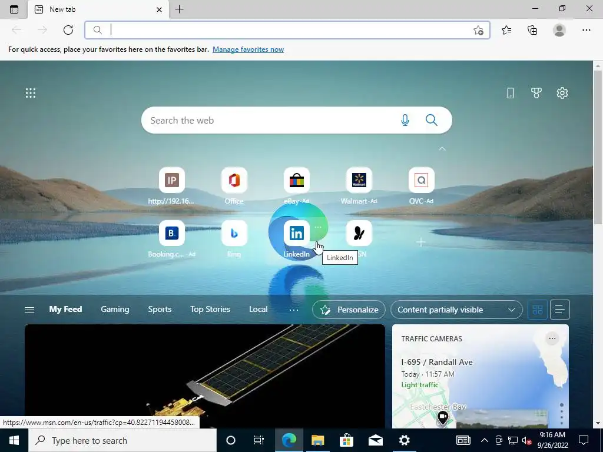
Task: Switch to the Top Stories tab
Action: pyautogui.click(x=210, y=310)
